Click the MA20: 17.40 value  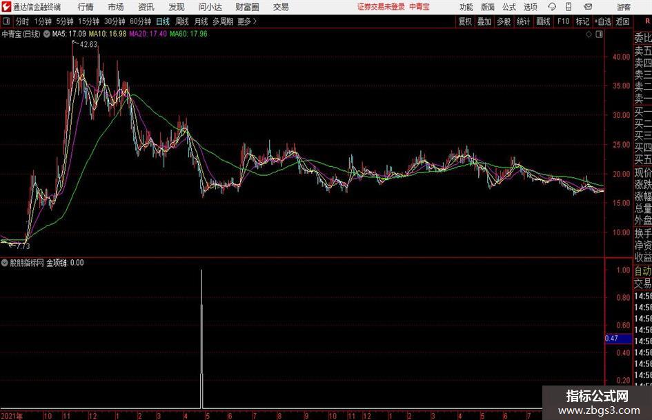(x=148, y=34)
